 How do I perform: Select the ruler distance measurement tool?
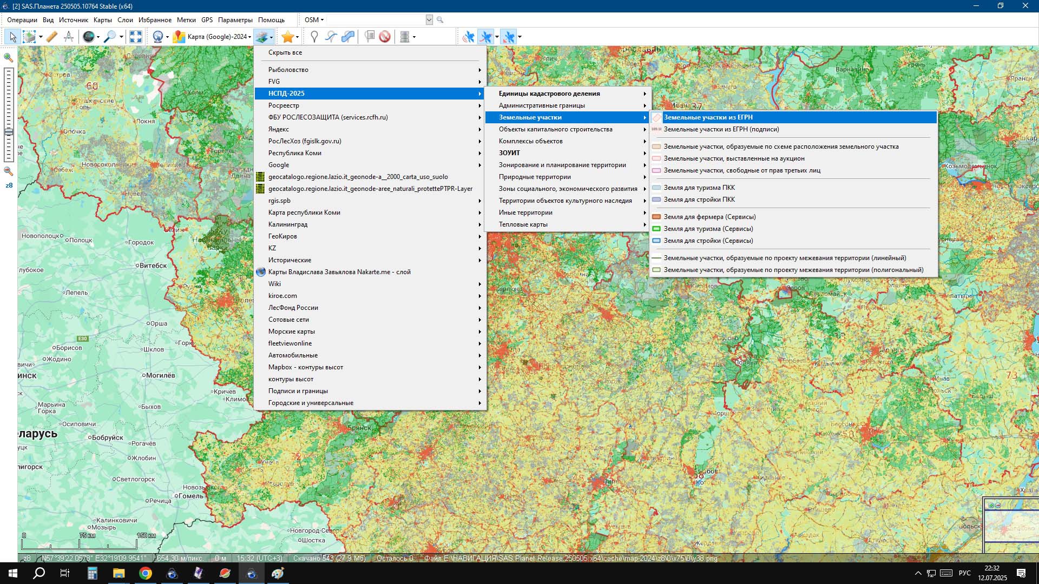(x=52, y=37)
